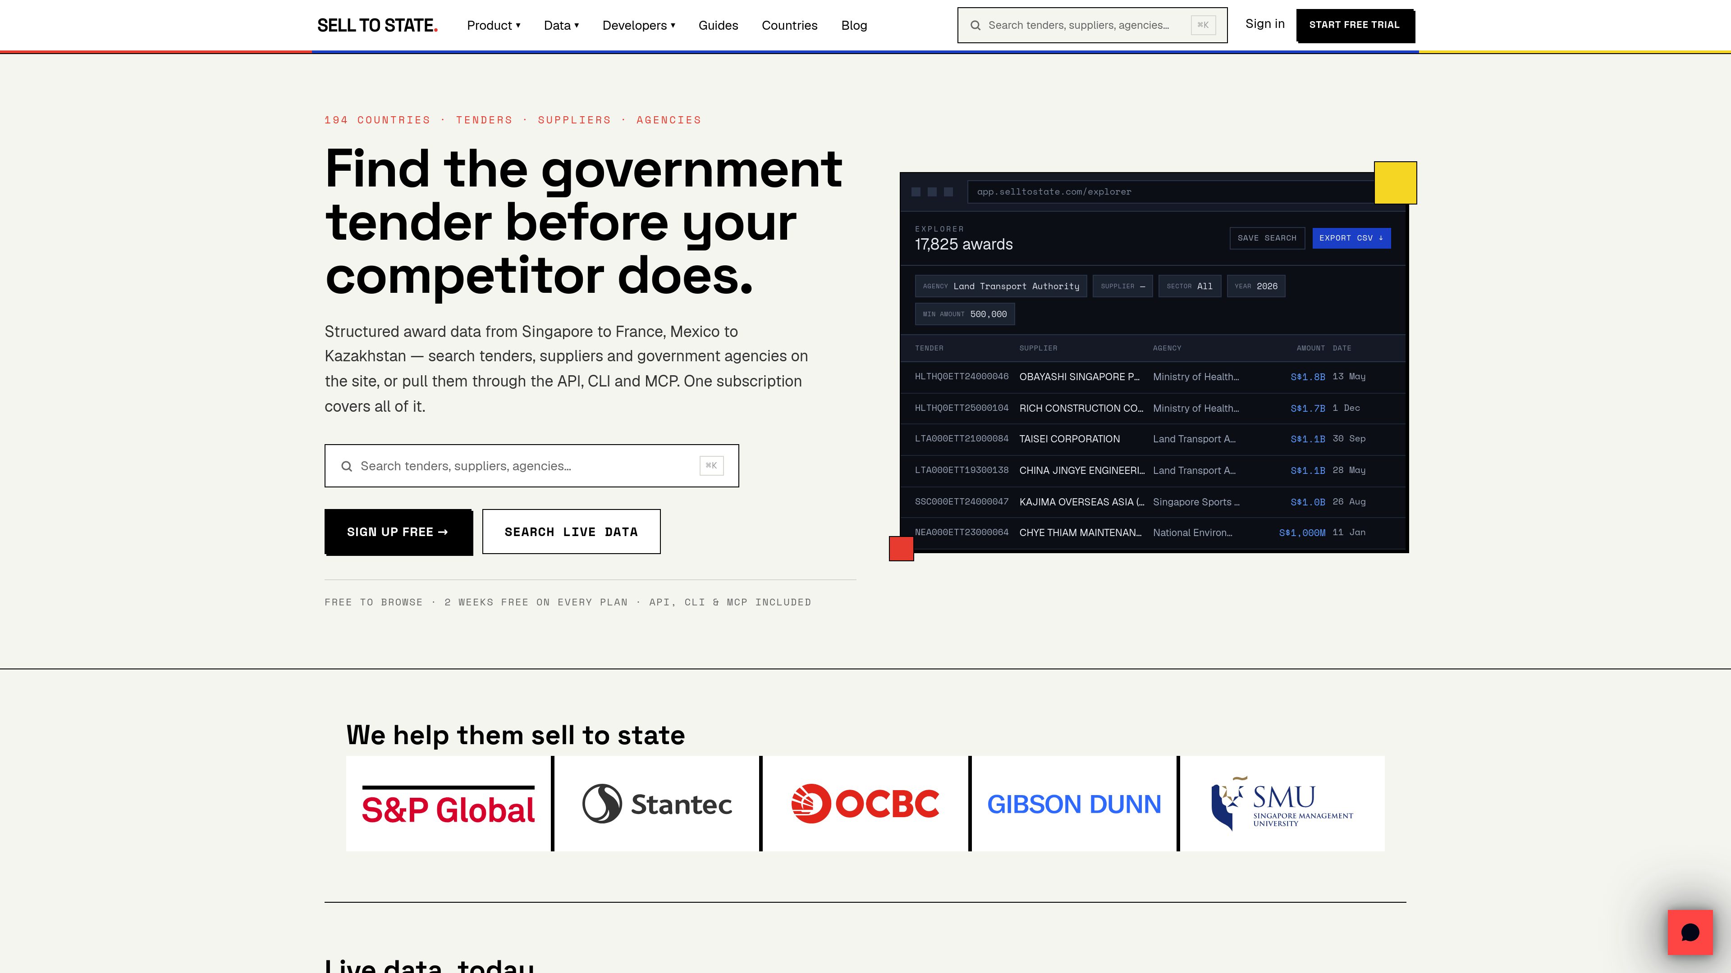Screen dimensions: 1731x973
Task: Click tender ID LTA000ETT21000084
Action: pyautogui.click(x=962, y=438)
